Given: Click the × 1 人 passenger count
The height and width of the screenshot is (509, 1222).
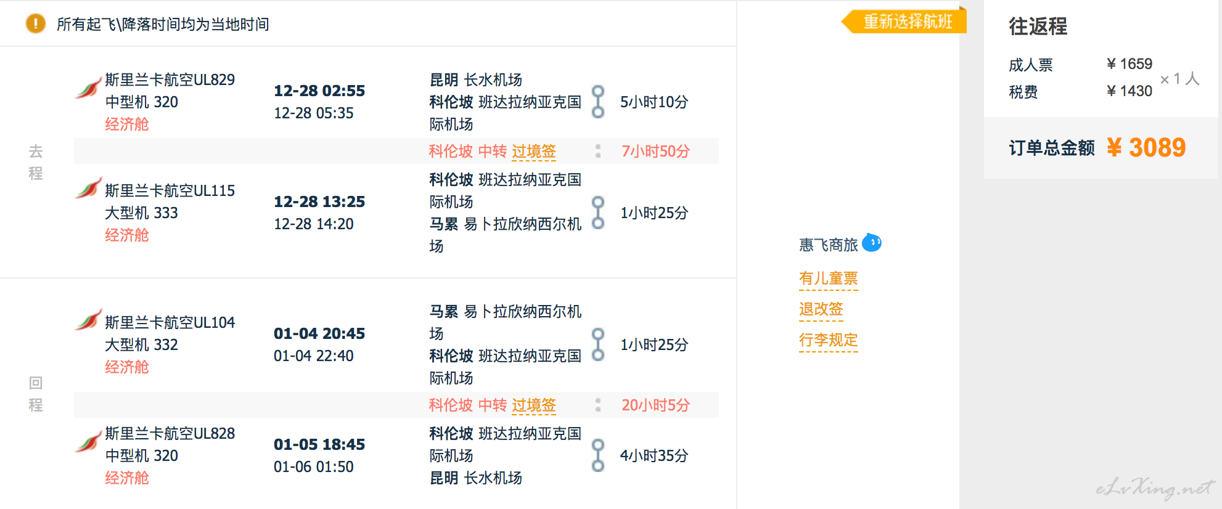Looking at the screenshot, I should [x=1180, y=79].
